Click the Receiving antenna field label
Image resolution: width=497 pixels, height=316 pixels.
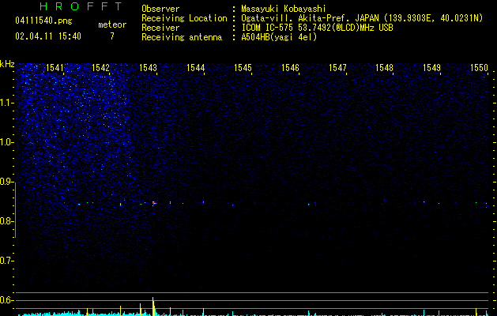pyautogui.click(x=182, y=37)
